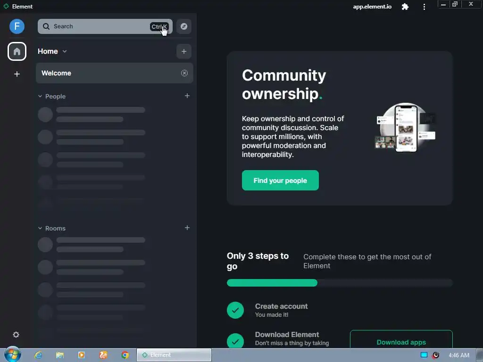
Task: Start a new chat via People plus icon
Action: pos(187,96)
